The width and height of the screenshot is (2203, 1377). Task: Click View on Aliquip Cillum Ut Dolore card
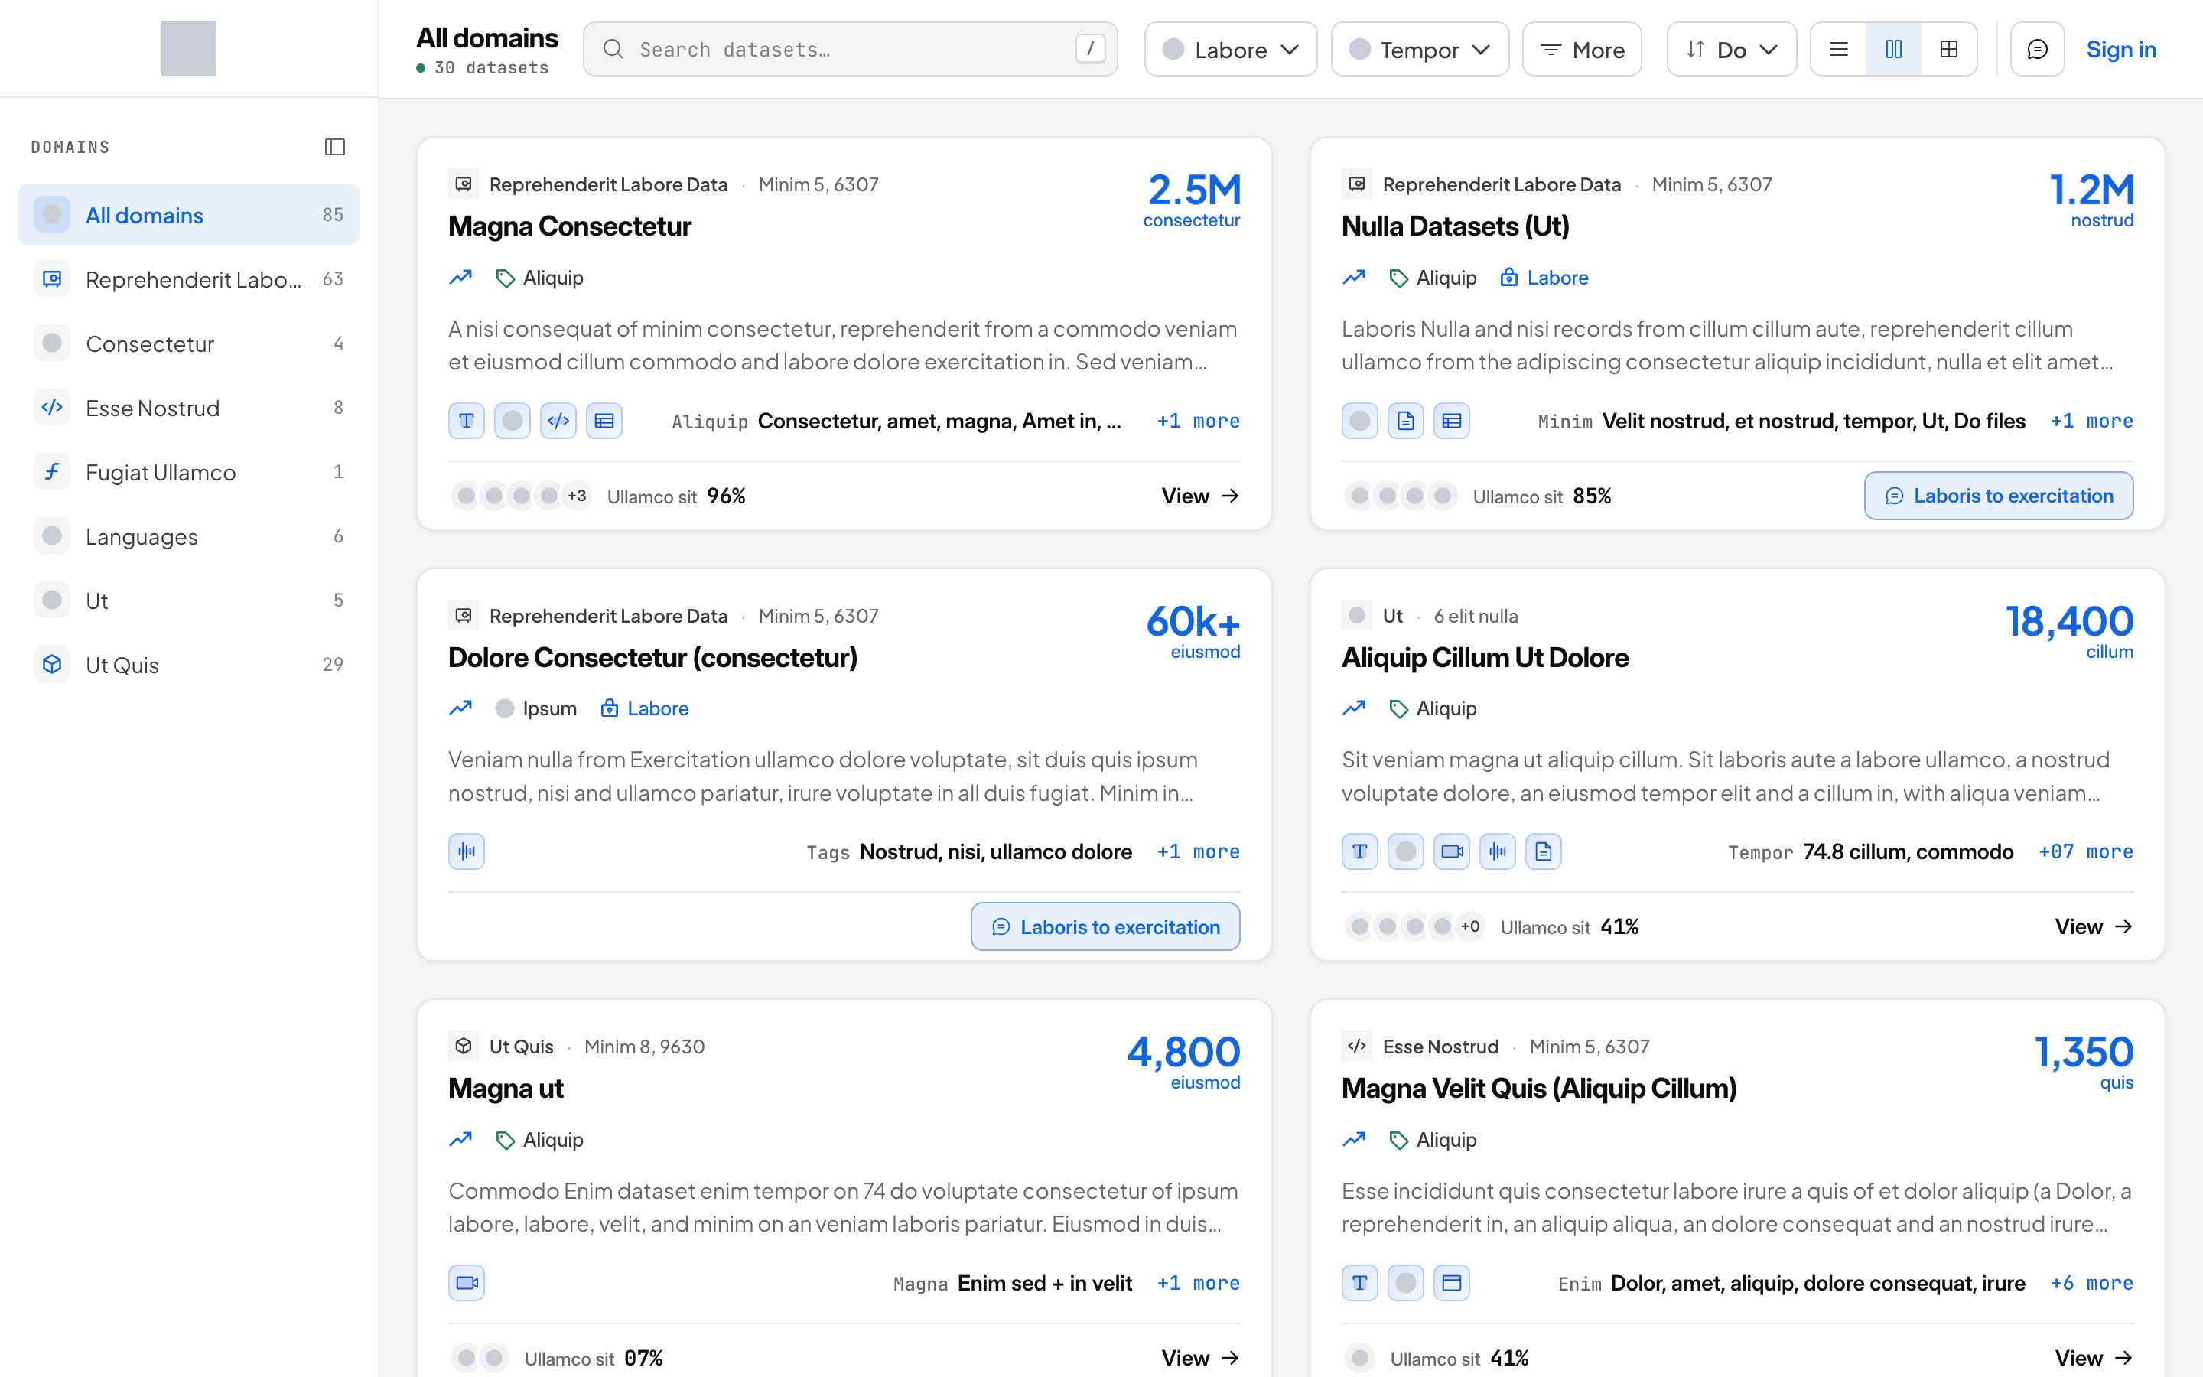tap(2093, 926)
